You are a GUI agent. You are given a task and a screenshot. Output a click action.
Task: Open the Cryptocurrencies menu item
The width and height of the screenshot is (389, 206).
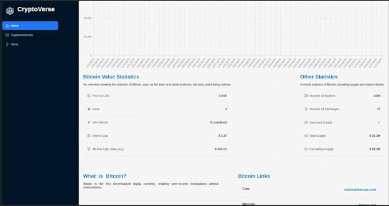pyautogui.click(x=30, y=35)
